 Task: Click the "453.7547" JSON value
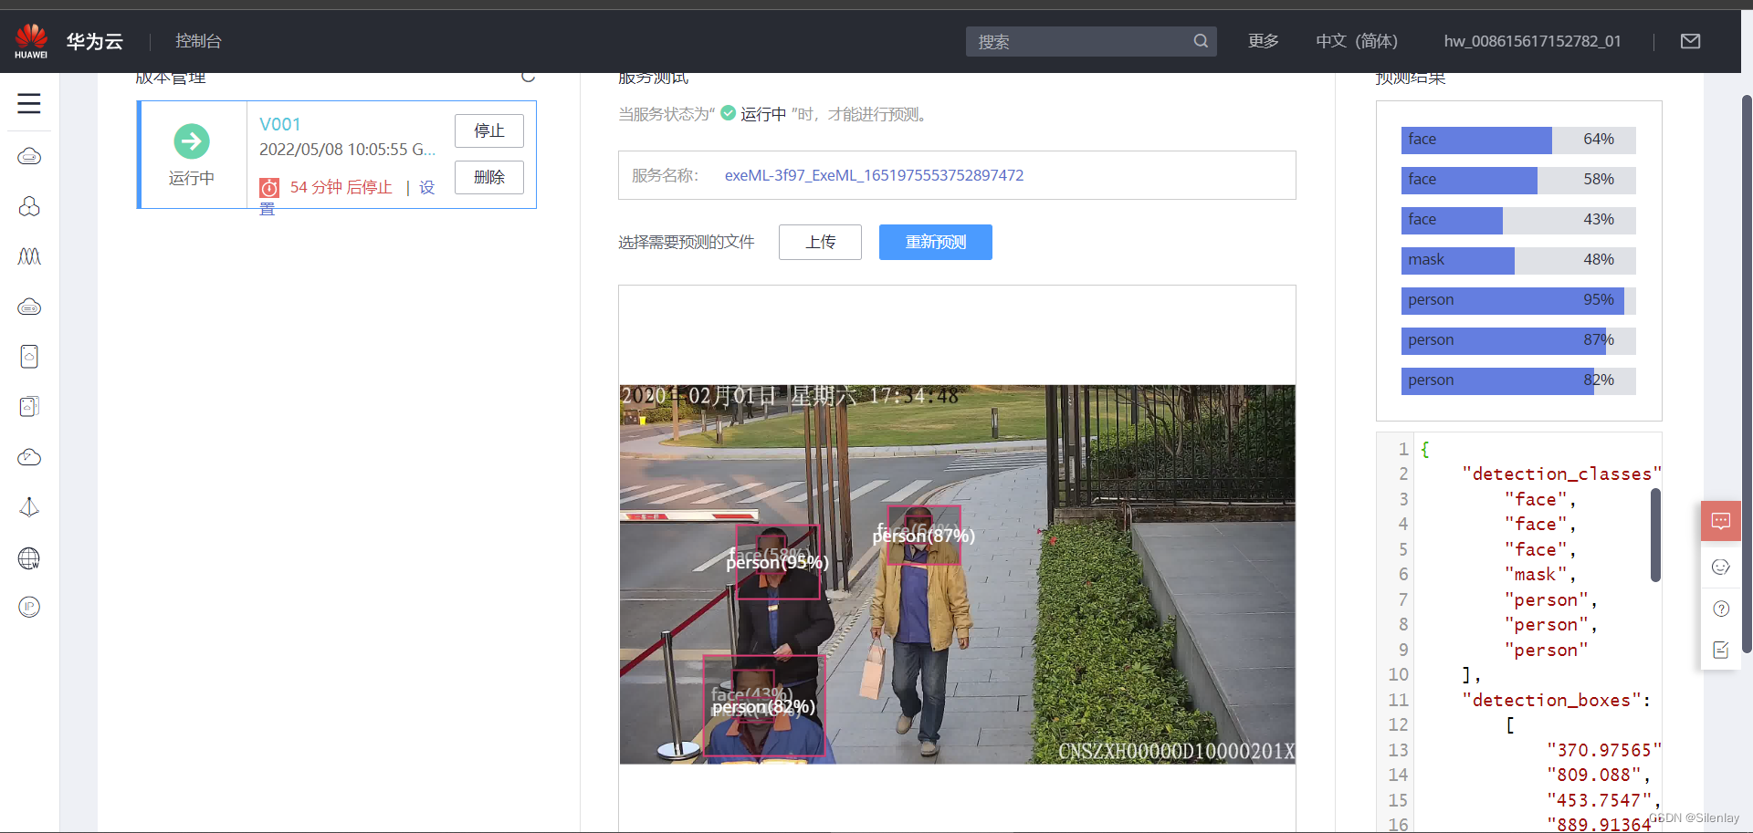(x=1599, y=800)
